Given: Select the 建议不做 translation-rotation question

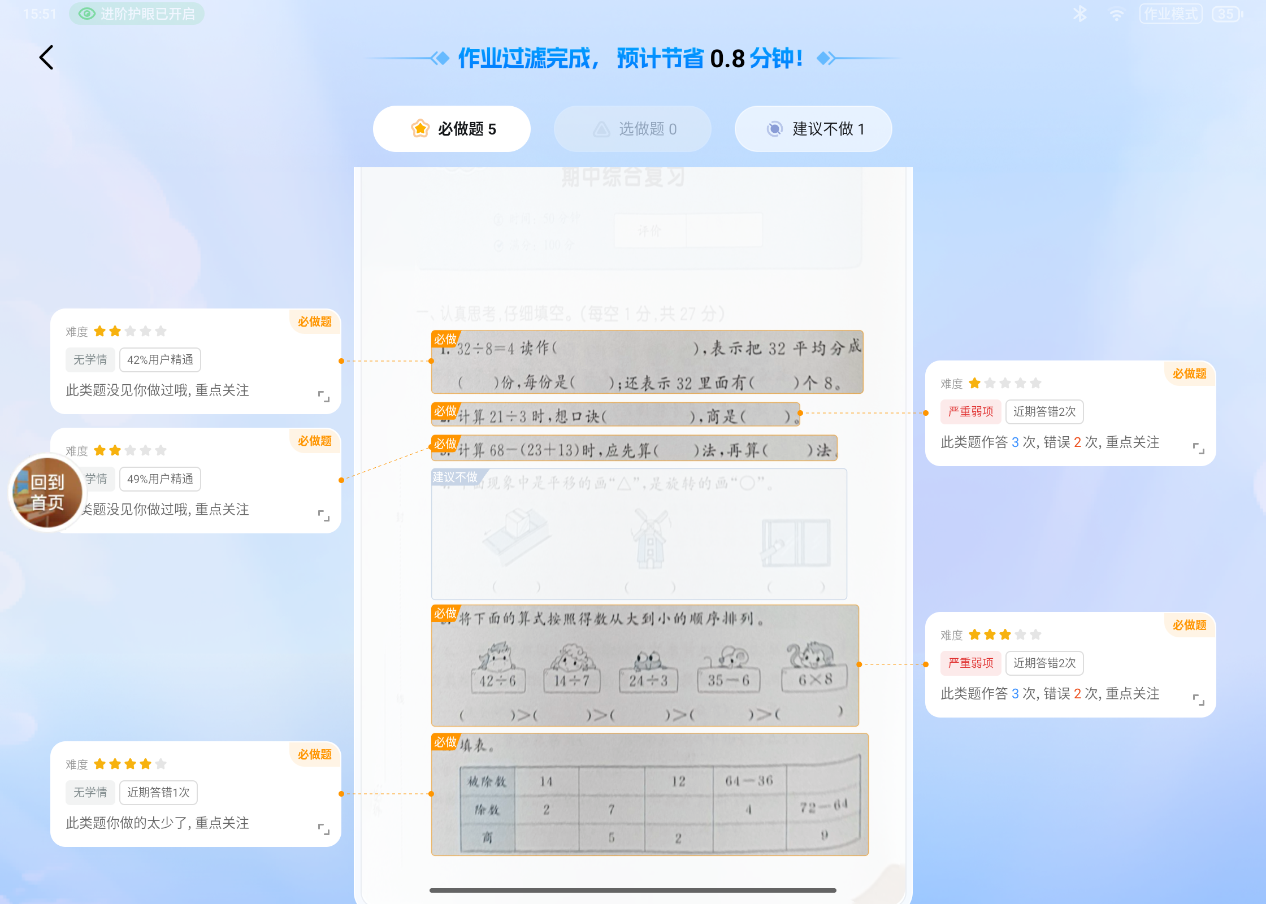Looking at the screenshot, I should tap(639, 534).
